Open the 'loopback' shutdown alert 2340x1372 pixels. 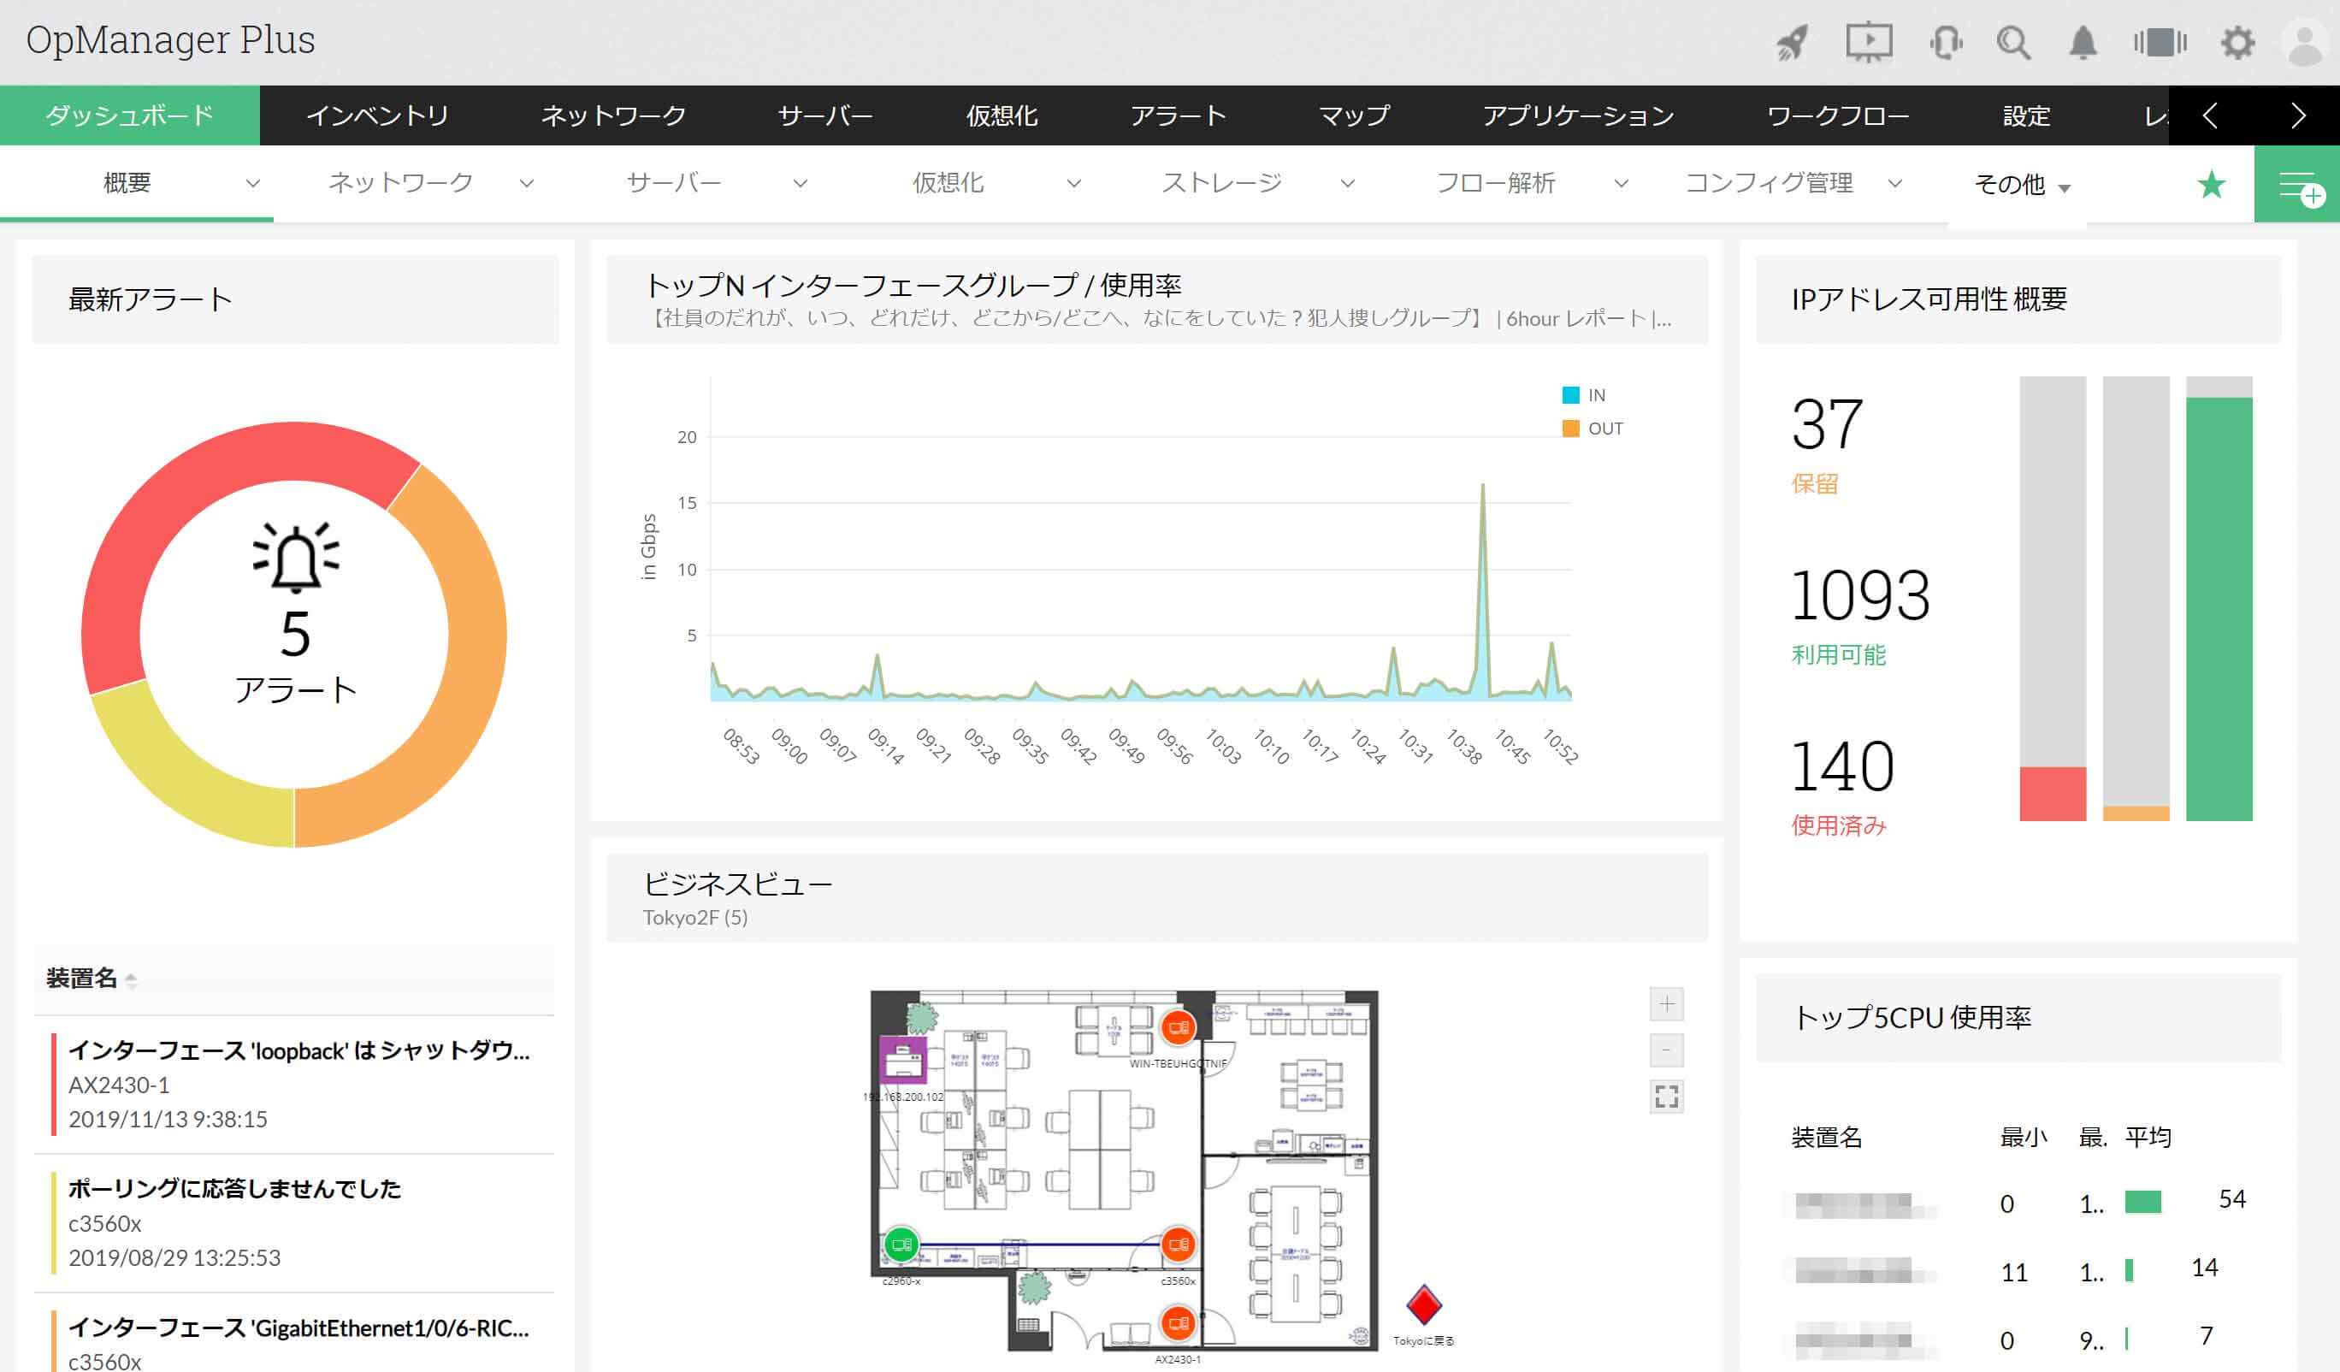(299, 1050)
